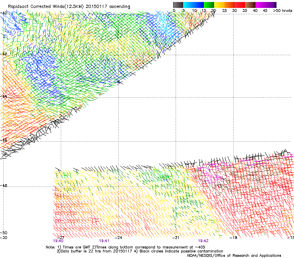Viewport: 294px width, 258px height.
Task: Click the latitude label -50
Action: [x=4, y=233]
